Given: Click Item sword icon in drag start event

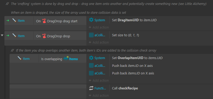Looking at the screenshot, I should (15, 20).
